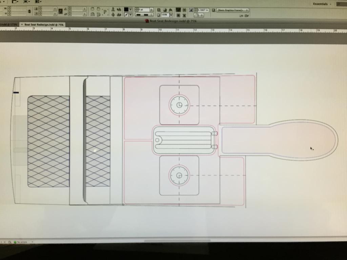347x260 pixels.
Task: Open the Basic Graphics Frame style dropdown
Action: [233, 10]
